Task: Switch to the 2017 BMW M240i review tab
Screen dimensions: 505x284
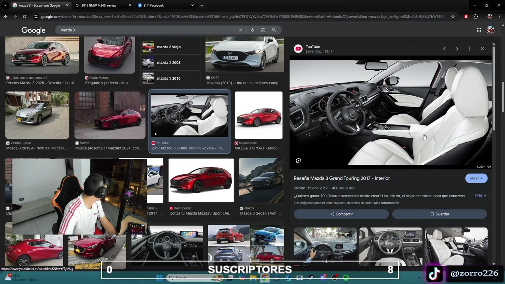Action: pyautogui.click(x=103, y=6)
